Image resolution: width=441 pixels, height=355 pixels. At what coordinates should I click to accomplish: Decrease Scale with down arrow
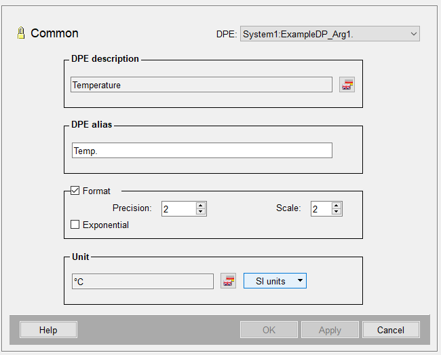[x=336, y=212]
